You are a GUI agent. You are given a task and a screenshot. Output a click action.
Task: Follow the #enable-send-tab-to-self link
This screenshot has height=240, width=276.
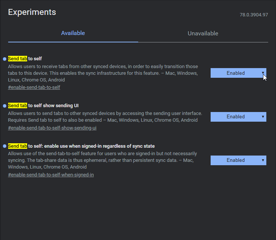pyautogui.click(x=34, y=87)
